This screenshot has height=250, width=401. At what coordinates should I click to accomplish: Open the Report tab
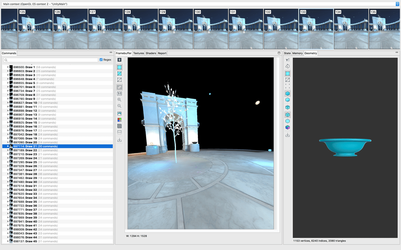(x=162, y=53)
